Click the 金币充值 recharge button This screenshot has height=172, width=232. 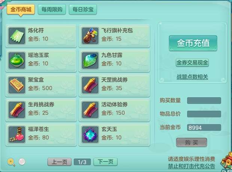[x=193, y=43]
